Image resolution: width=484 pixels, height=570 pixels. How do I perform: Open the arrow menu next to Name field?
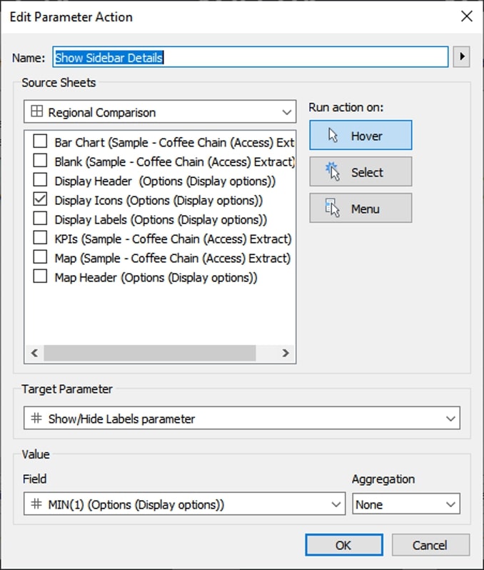click(461, 56)
